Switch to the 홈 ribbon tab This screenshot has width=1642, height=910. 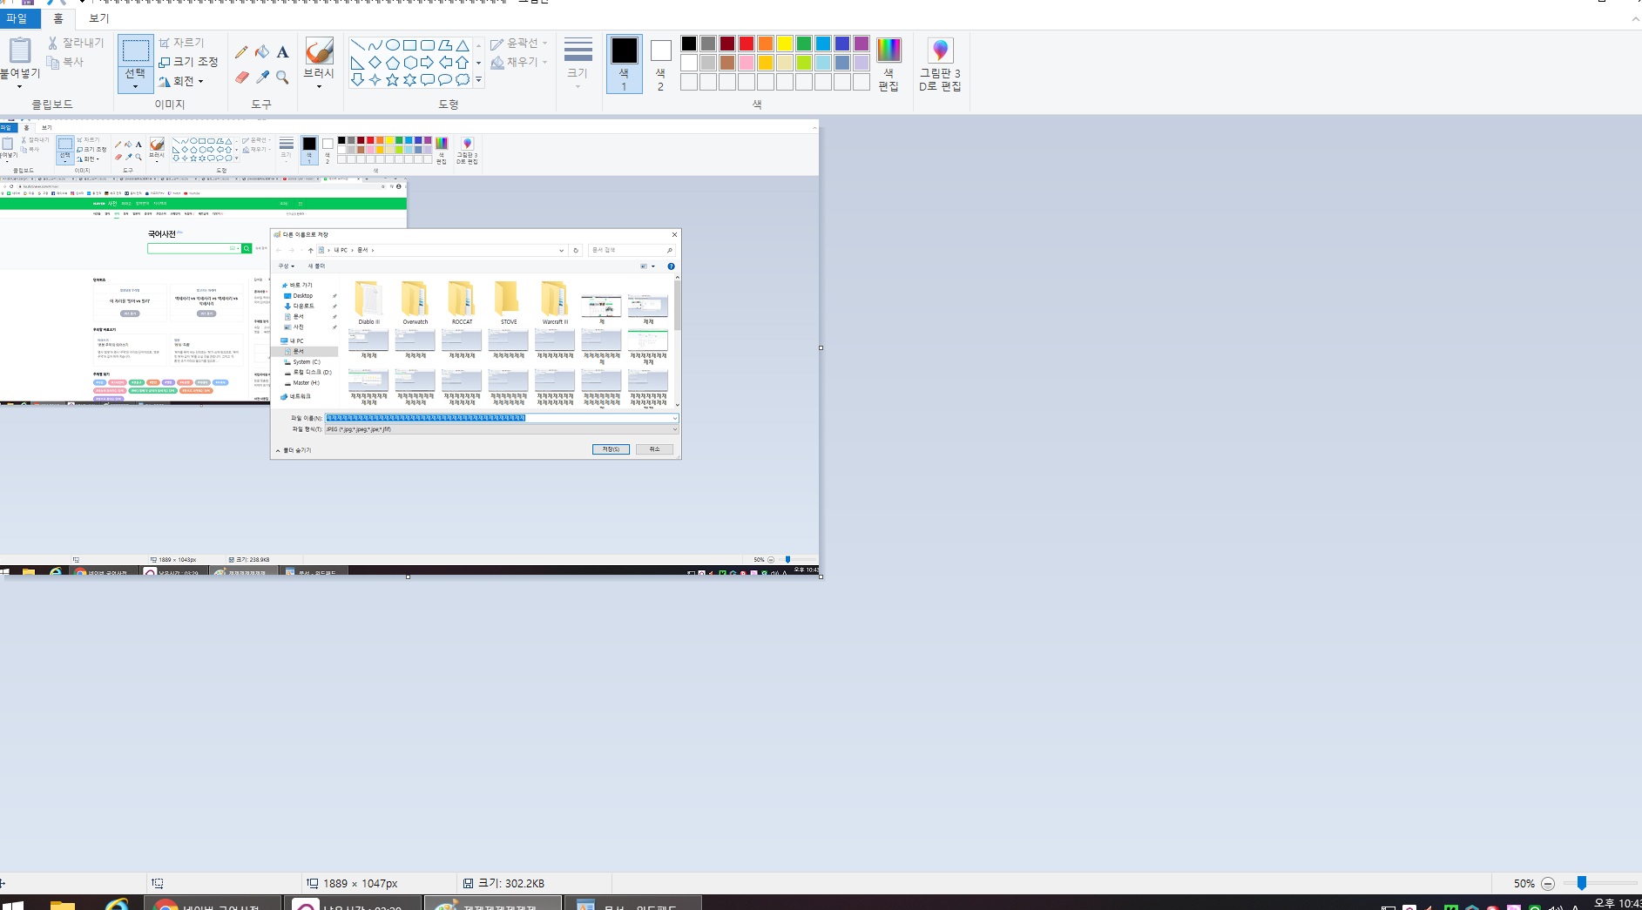coord(58,18)
